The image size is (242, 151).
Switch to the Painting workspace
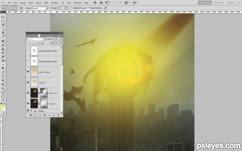219,3
